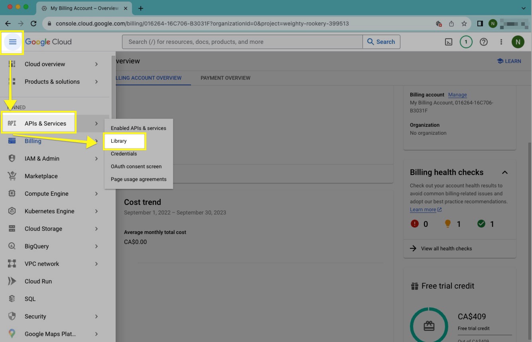Open SQL in the sidebar

[30, 299]
